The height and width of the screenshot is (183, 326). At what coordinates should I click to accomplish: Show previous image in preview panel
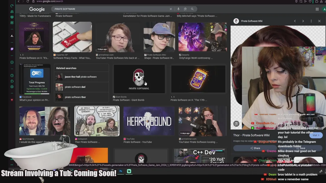pos(295,21)
